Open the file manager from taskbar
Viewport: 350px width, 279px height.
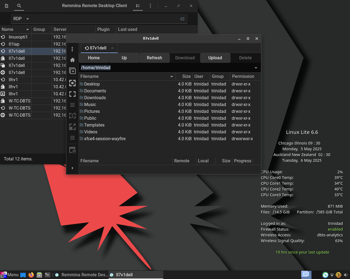pos(39,275)
